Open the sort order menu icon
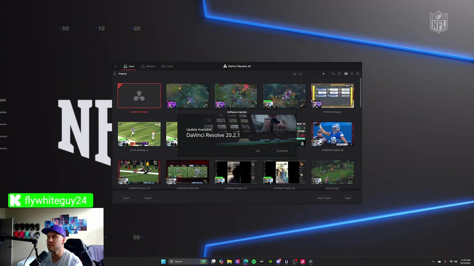Viewport: 474px width, 266px height. coord(333,74)
